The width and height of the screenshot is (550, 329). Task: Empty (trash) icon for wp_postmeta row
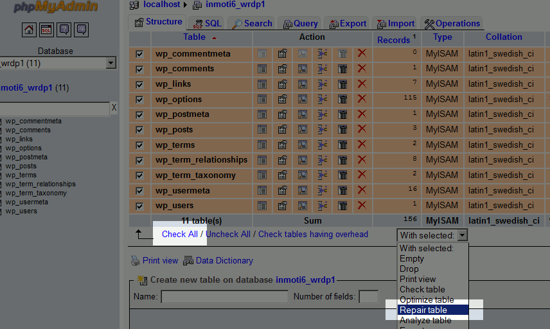pyautogui.click(x=342, y=114)
